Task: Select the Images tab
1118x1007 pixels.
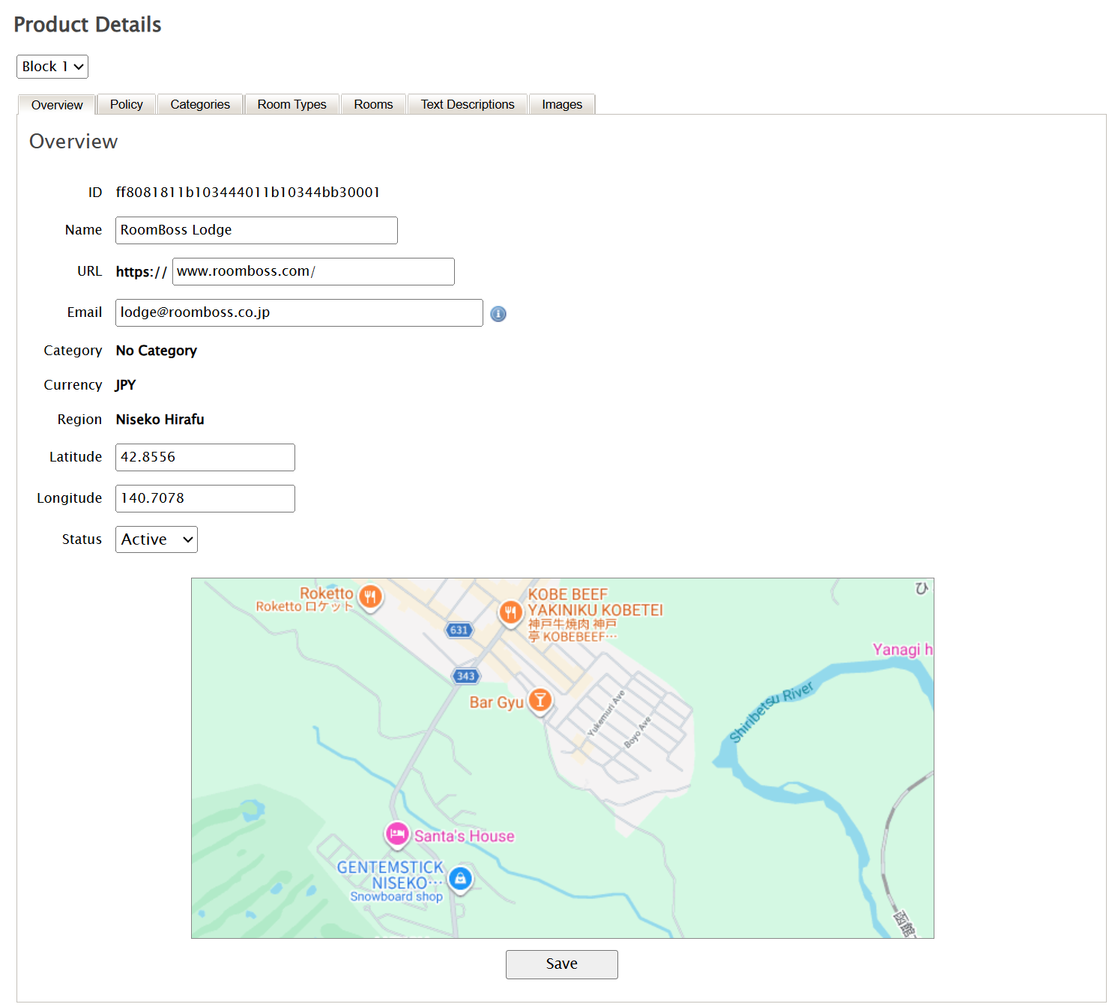Action: (x=562, y=104)
